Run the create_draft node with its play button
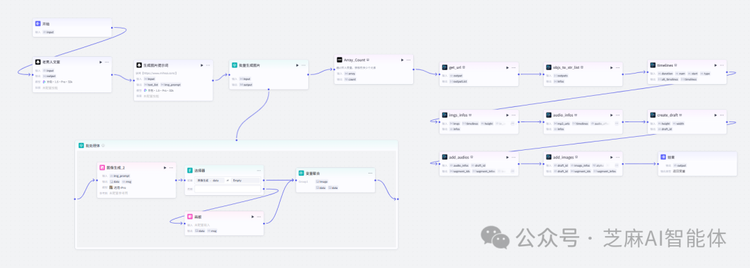This screenshot has width=750, height=268. pos(715,115)
